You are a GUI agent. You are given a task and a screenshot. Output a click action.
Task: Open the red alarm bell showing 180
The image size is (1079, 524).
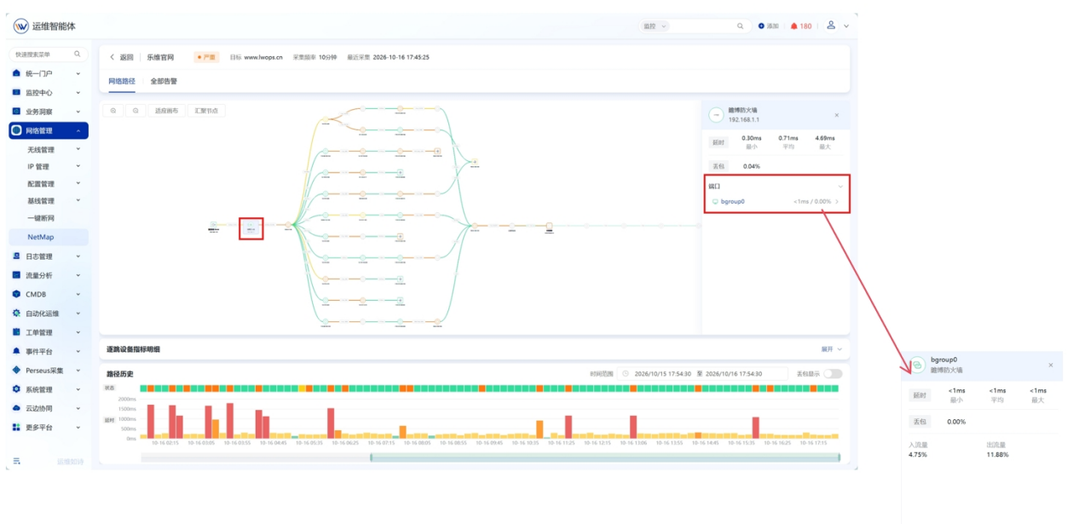click(800, 26)
